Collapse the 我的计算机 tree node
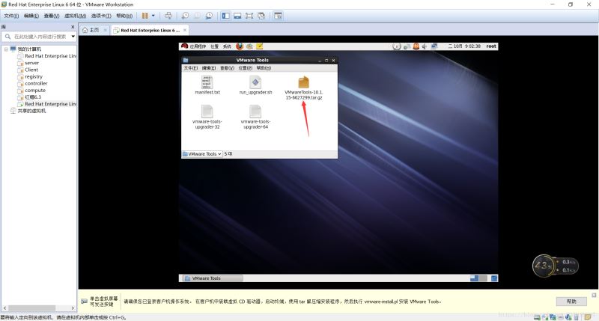The height and width of the screenshot is (321, 599). pyautogui.click(x=6, y=49)
